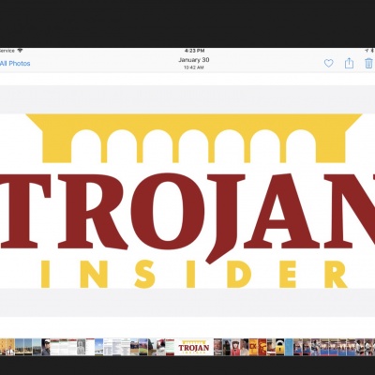
Task: Select the blue sky landscape thumbnail
Action: (98, 347)
